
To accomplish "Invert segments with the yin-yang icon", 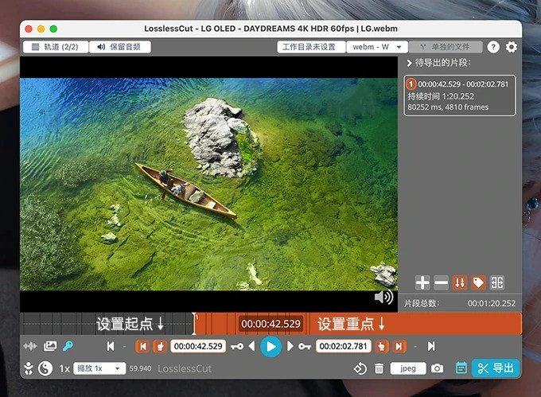I will pyautogui.click(x=45, y=368).
